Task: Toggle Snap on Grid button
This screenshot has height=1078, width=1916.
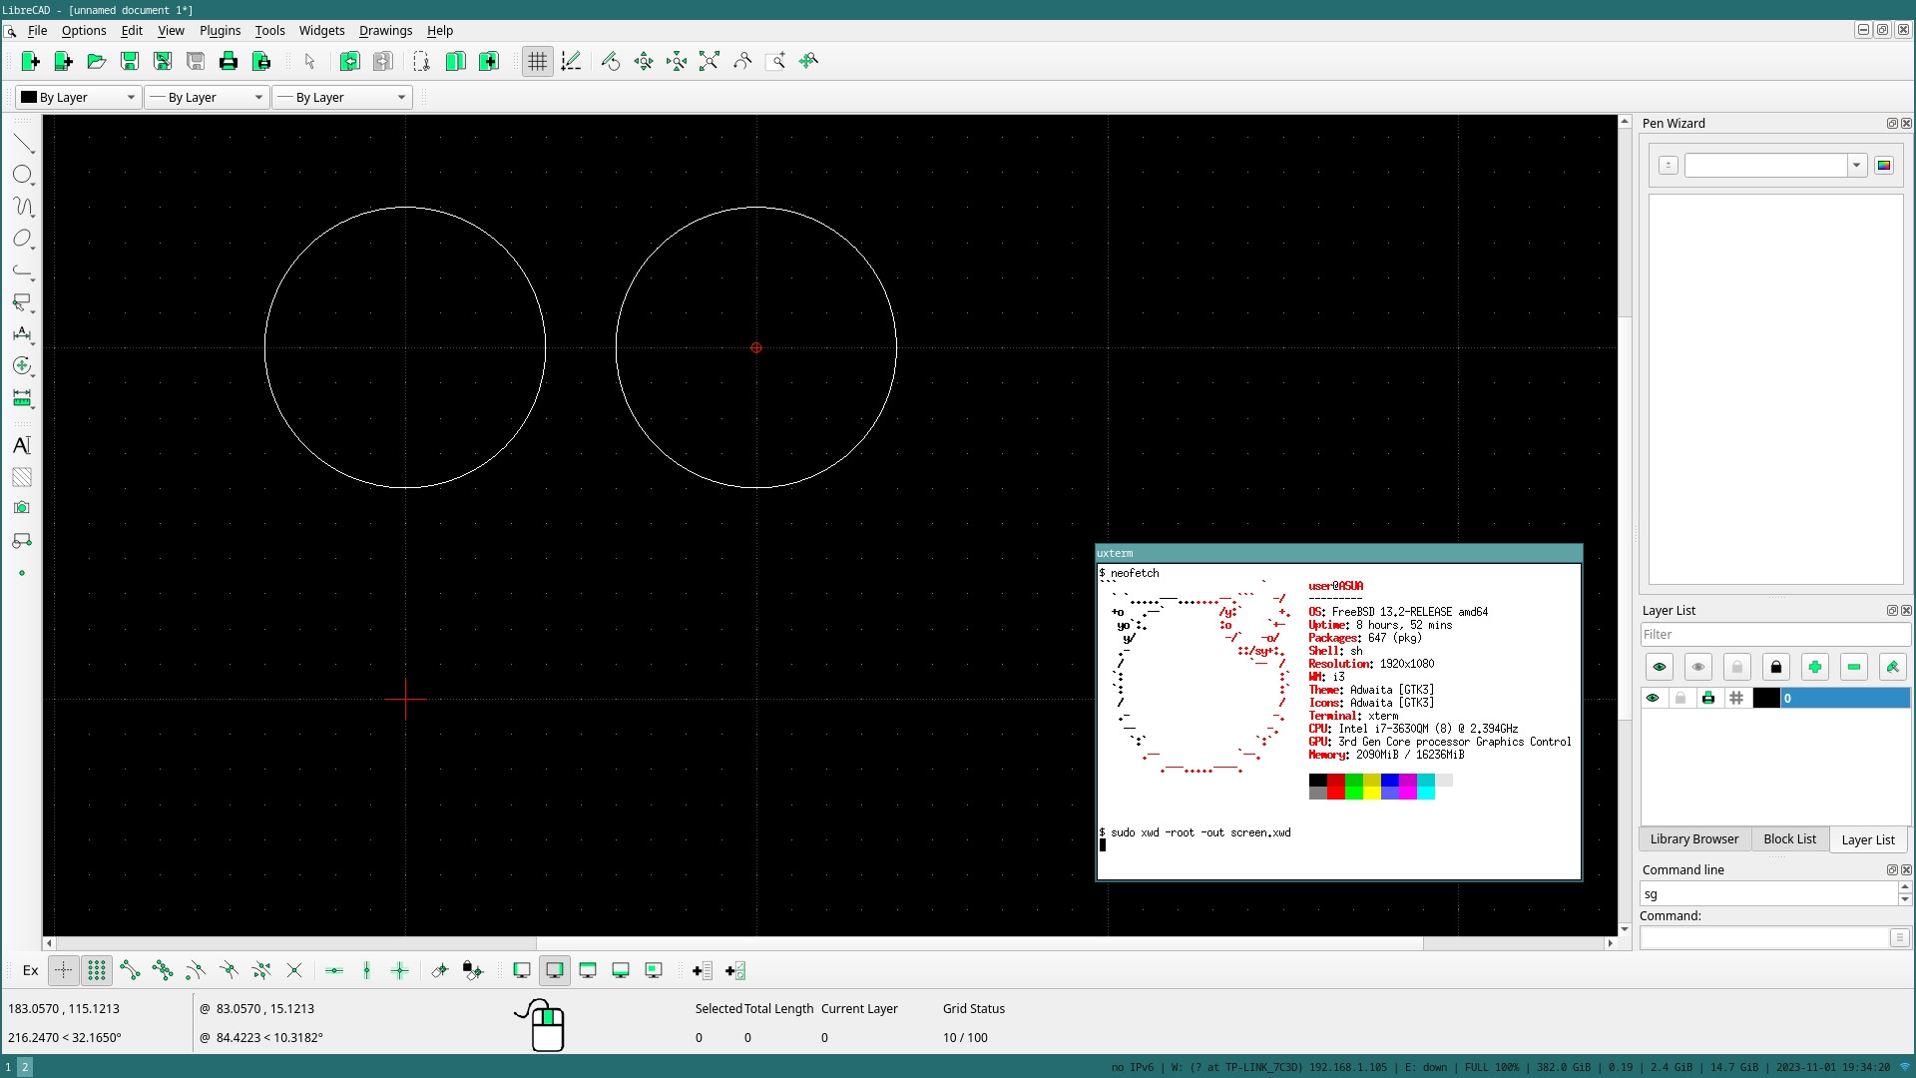Action: pos(96,970)
